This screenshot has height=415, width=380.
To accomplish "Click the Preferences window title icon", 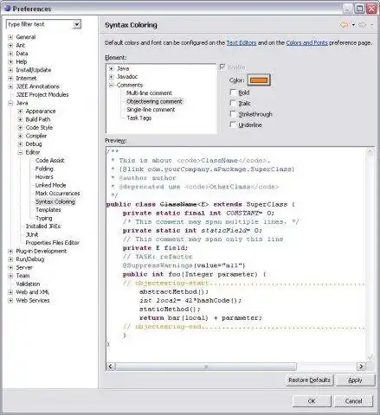I will click(7, 9).
